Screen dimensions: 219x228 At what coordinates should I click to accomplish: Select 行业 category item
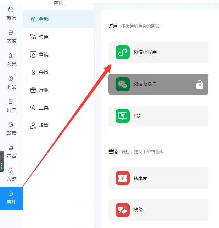coord(58,90)
